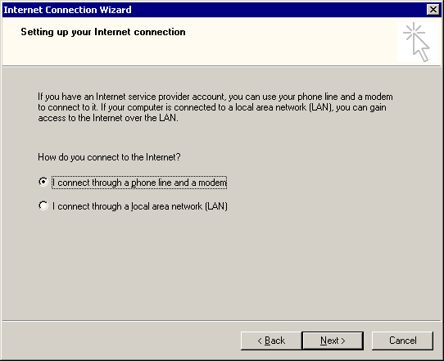Click the word 'modem' in the first radio label

pos(212,183)
